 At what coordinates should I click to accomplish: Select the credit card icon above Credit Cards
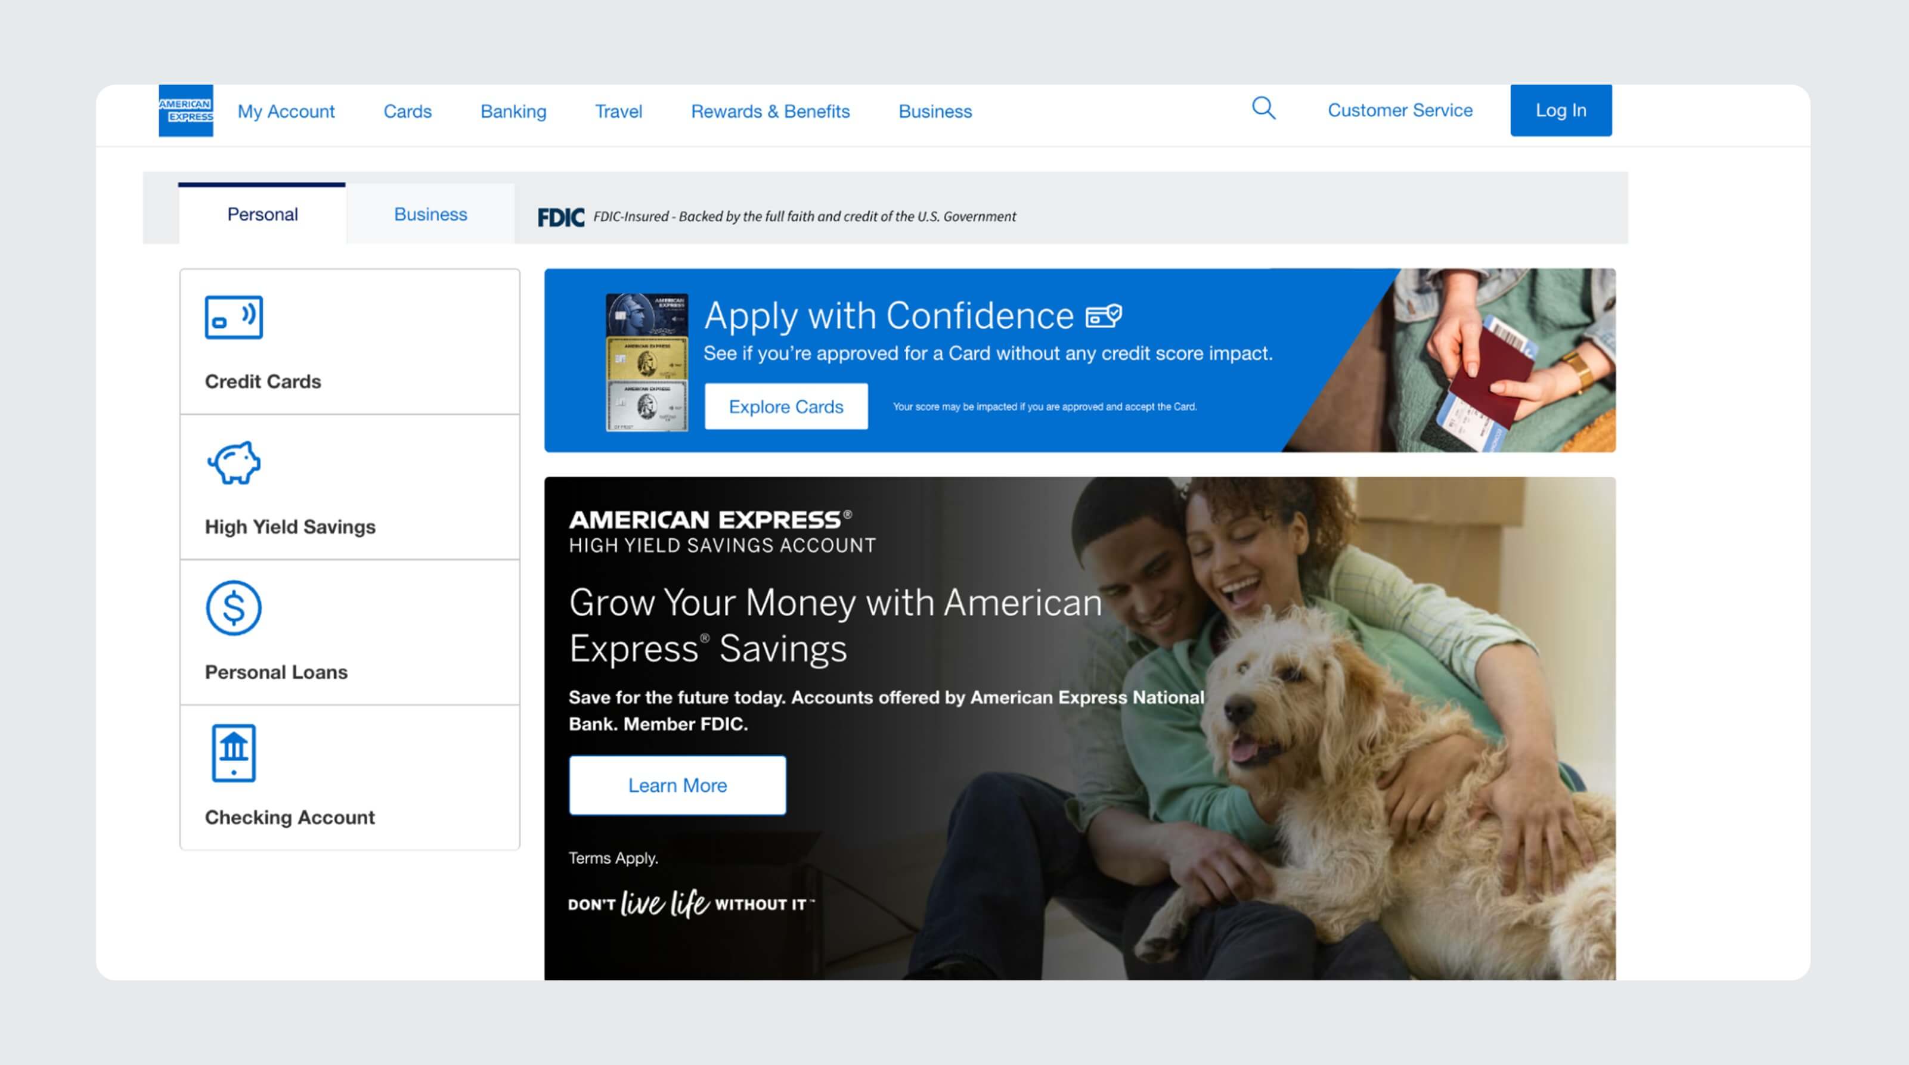point(234,318)
